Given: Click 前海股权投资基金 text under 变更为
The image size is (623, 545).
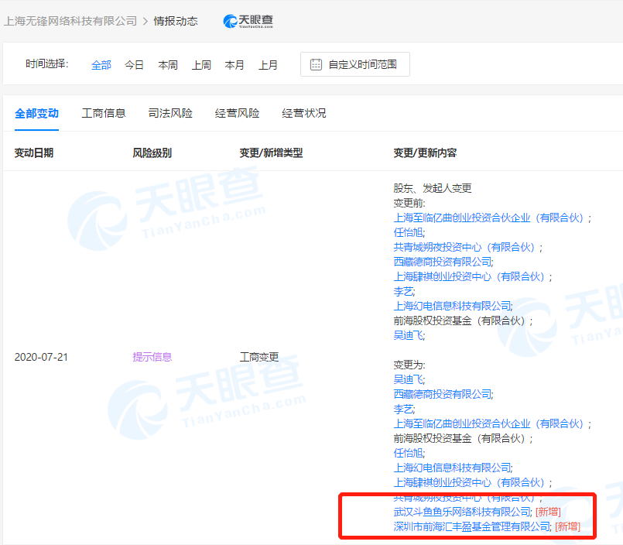Looking at the screenshot, I should tap(459, 438).
